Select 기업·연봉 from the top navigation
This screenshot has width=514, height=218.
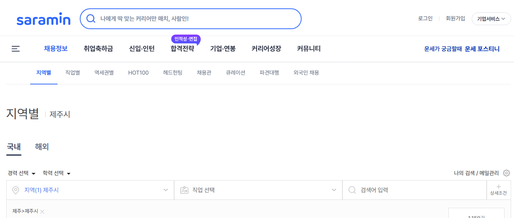[x=223, y=48]
